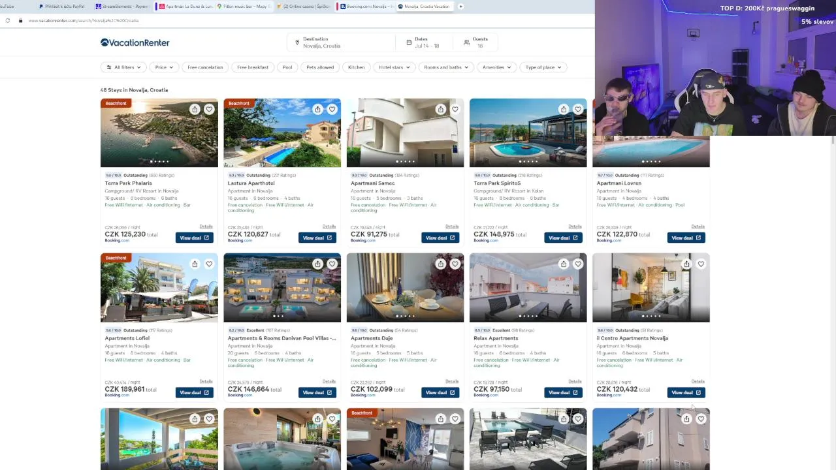Click the browser address bar URL
The height and width of the screenshot is (470, 836).
click(x=84, y=20)
